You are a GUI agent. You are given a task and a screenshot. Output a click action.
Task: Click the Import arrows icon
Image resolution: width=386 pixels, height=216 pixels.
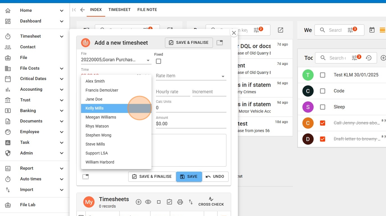click(8, 190)
